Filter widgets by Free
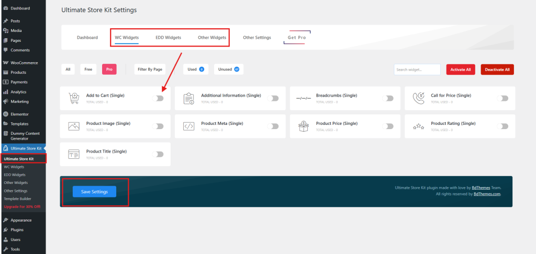Image resolution: width=536 pixels, height=254 pixels. tap(88, 70)
